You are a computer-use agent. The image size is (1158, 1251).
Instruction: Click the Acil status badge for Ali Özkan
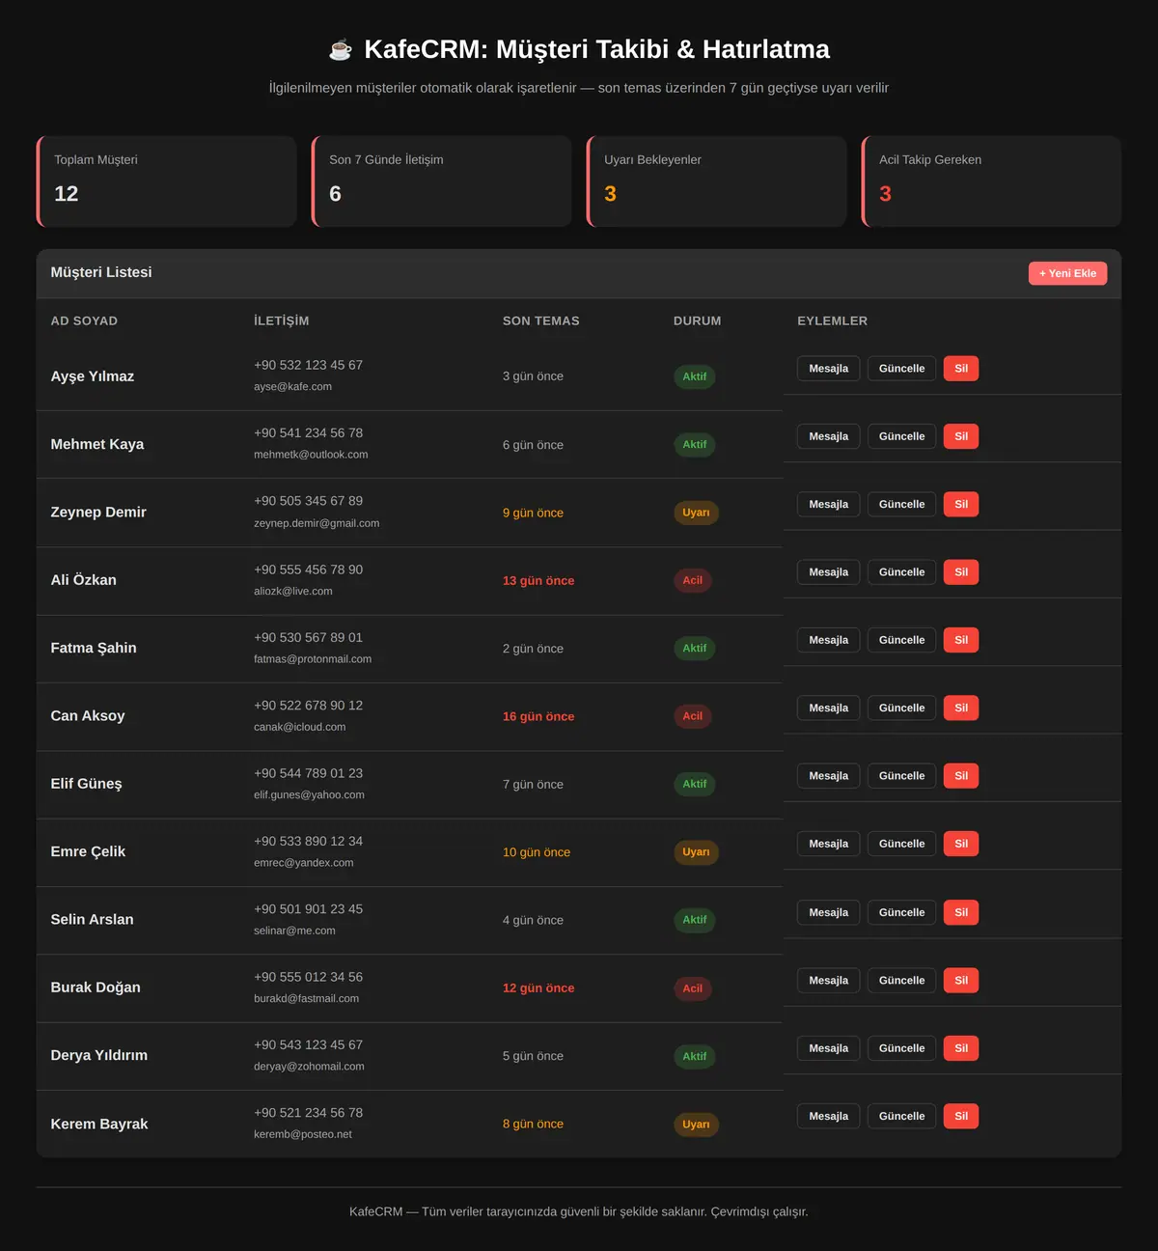pyautogui.click(x=693, y=580)
